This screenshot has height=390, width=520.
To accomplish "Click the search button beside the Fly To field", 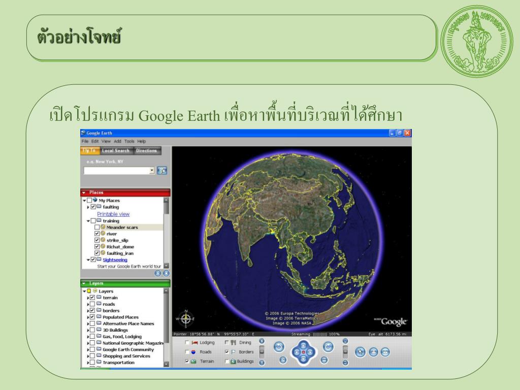I will click(x=162, y=171).
